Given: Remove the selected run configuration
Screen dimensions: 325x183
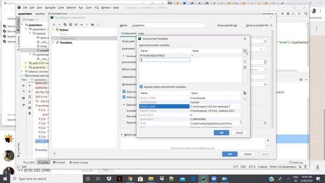Looking at the screenshot, I should coord(59,24).
